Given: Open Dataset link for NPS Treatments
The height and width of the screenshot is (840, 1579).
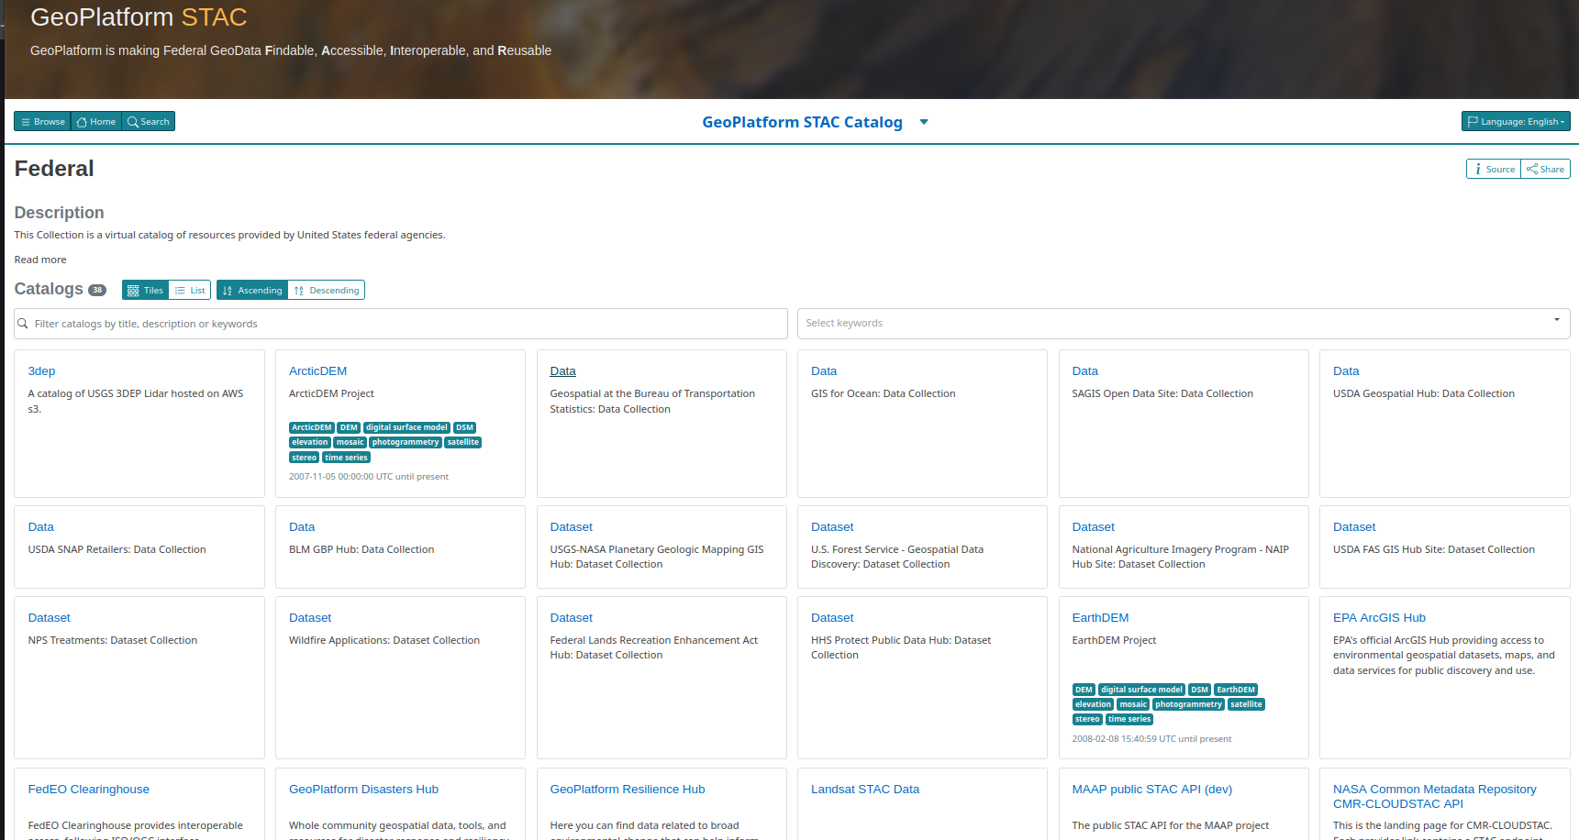Looking at the screenshot, I should (x=50, y=618).
